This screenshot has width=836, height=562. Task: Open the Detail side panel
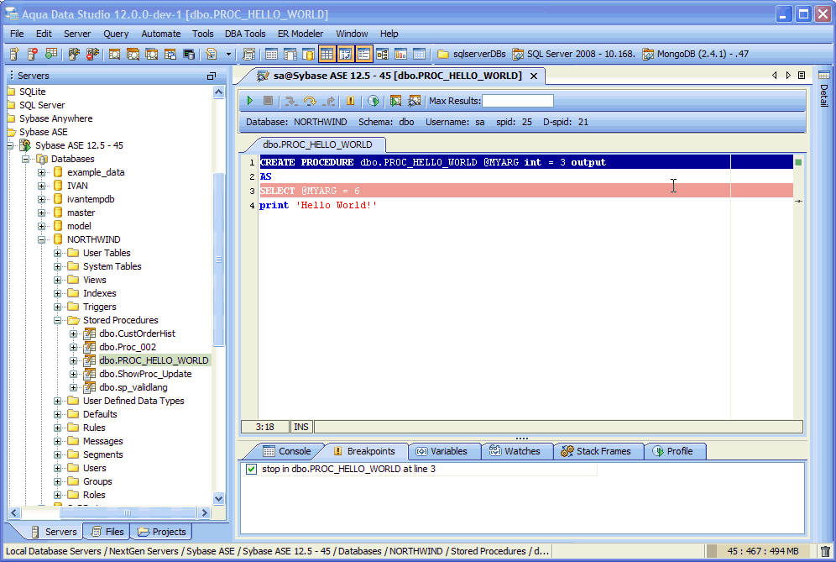[823, 90]
